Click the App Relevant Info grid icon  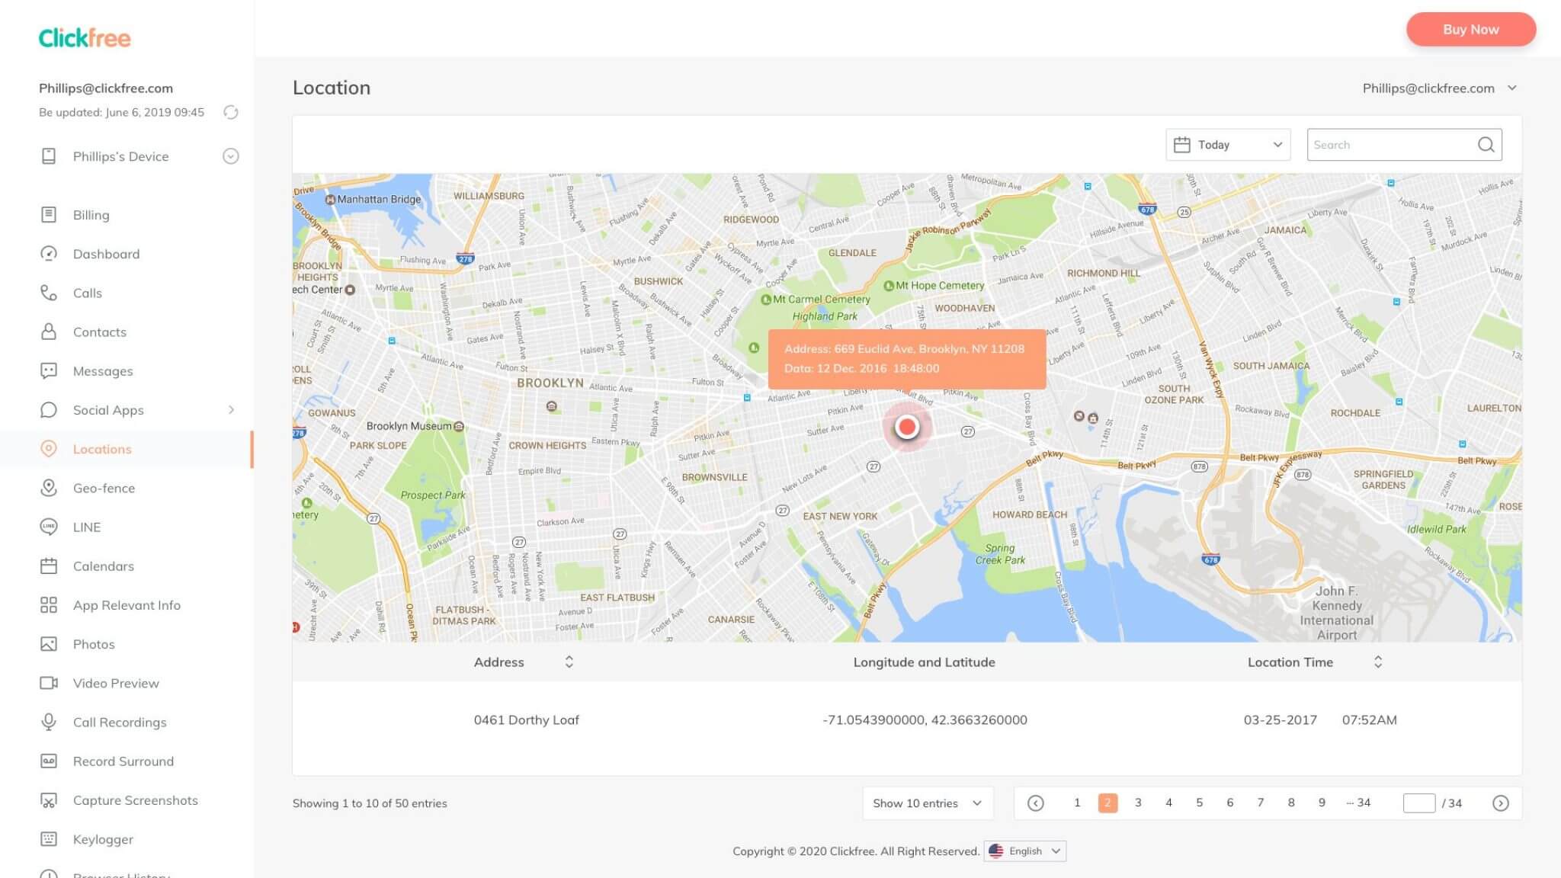(x=49, y=605)
